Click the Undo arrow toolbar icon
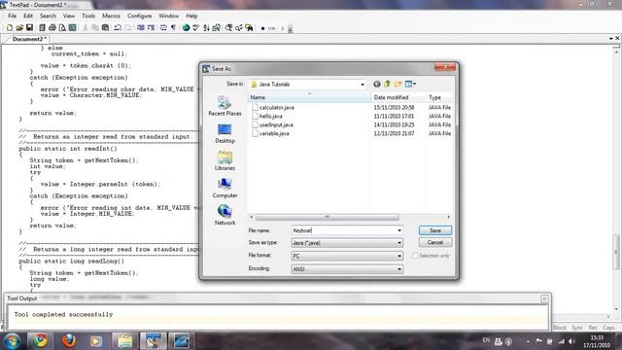 [118, 28]
